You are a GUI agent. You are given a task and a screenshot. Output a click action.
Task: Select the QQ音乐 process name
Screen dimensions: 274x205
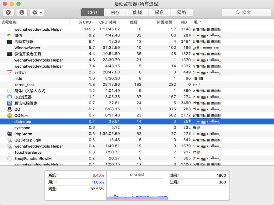click(21, 115)
